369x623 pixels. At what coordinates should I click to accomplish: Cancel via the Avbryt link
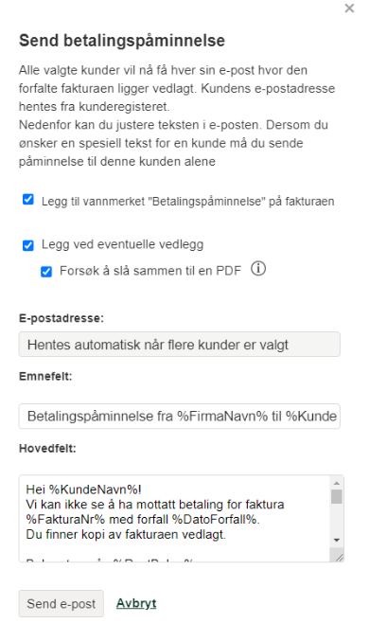click(x=136, y=603)
